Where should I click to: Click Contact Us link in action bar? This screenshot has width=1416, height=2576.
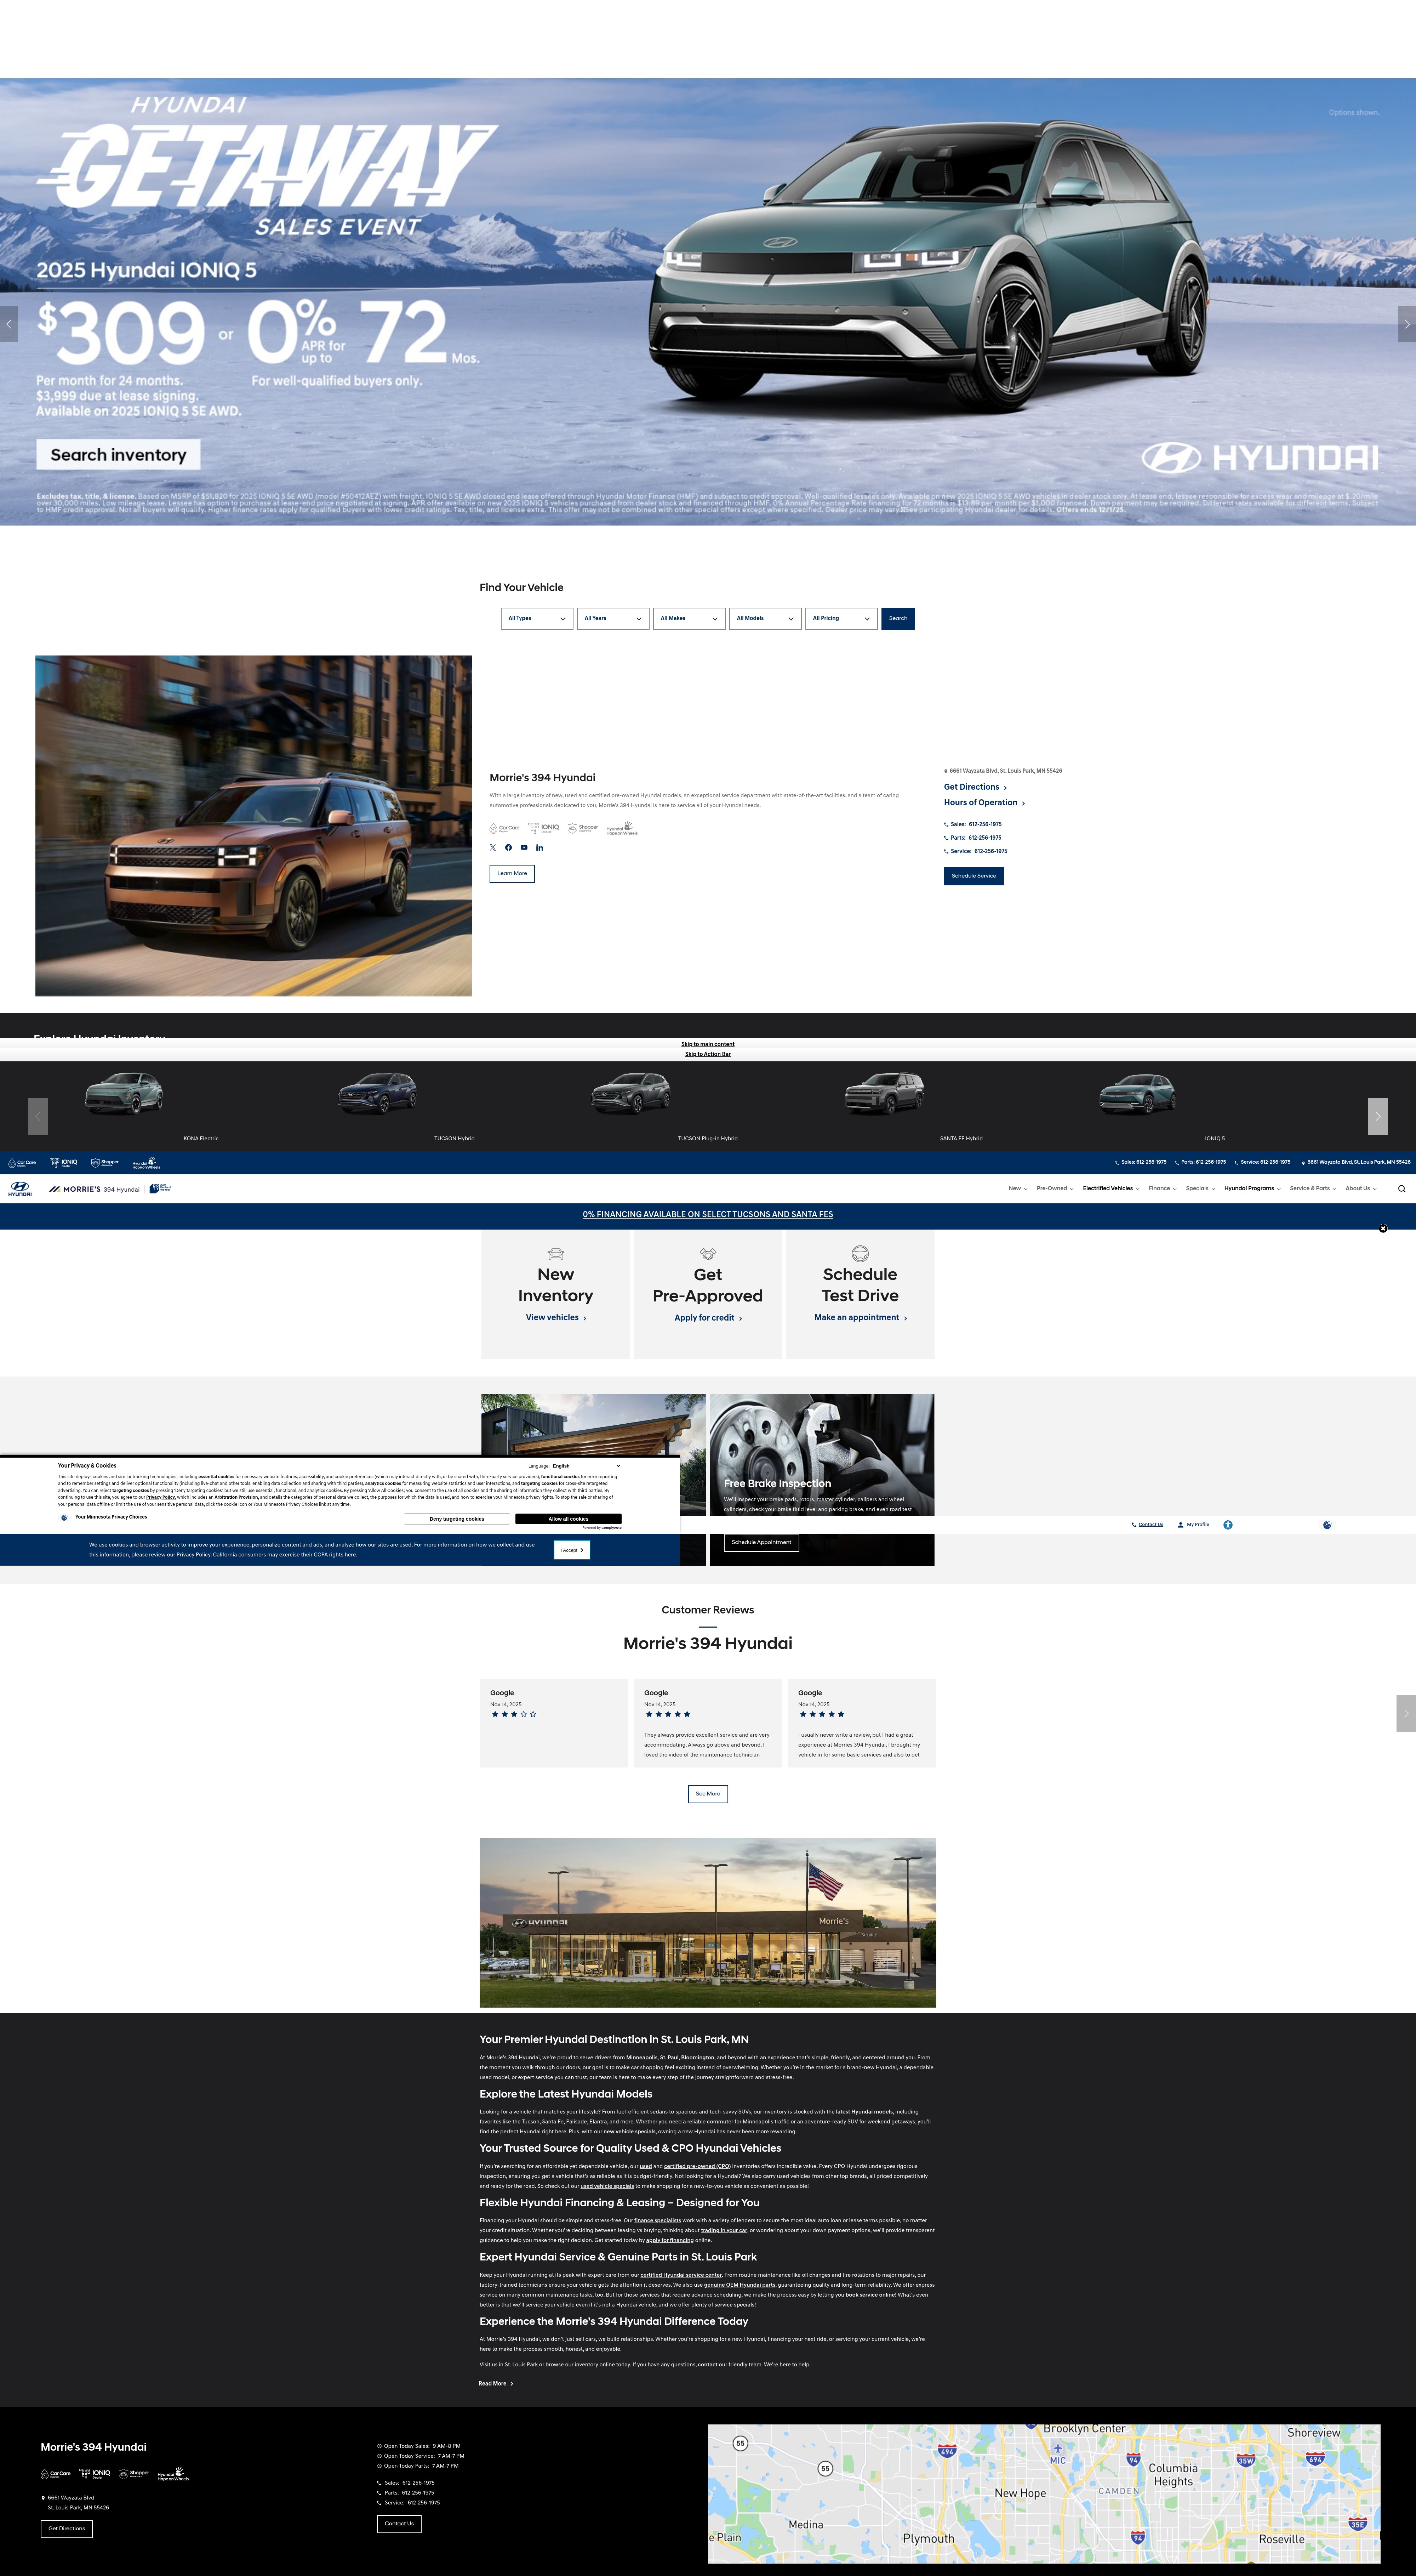(x=1147, y=1525)
